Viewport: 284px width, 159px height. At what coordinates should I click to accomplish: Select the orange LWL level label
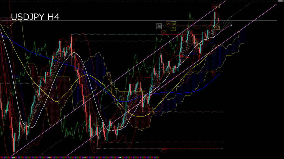(x=168, y=72)
